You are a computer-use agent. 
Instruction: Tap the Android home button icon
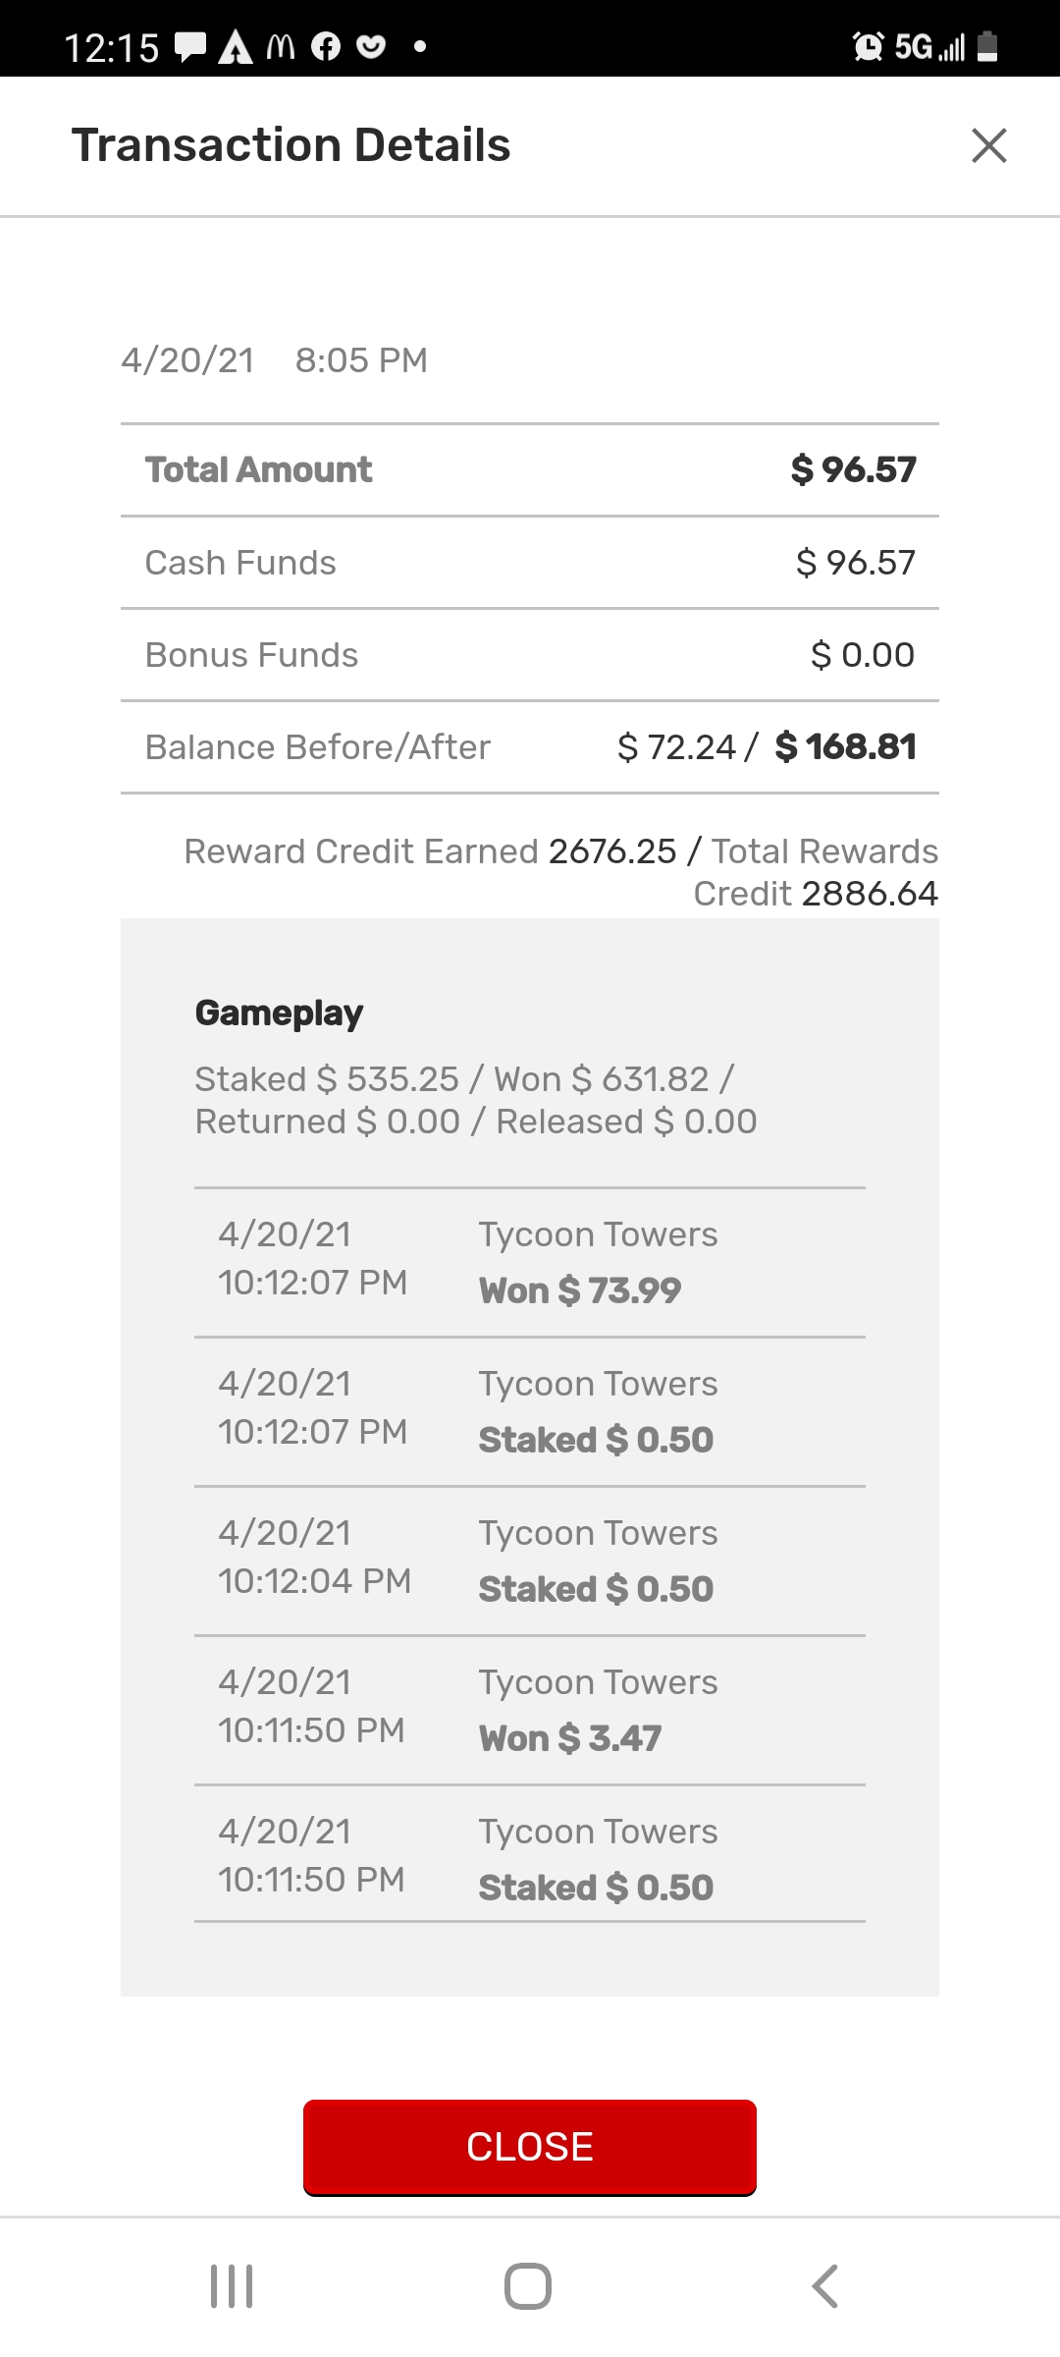point(528,2285)
